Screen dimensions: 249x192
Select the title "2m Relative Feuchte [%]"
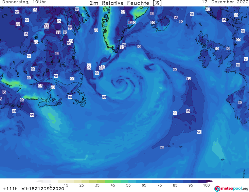(125, 3)
